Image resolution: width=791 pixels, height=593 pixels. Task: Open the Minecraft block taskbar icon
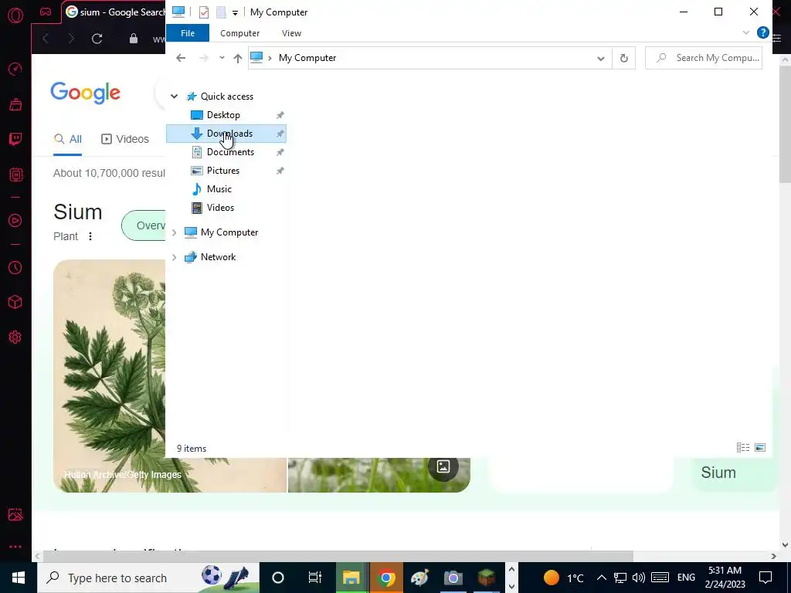(487, 578)
